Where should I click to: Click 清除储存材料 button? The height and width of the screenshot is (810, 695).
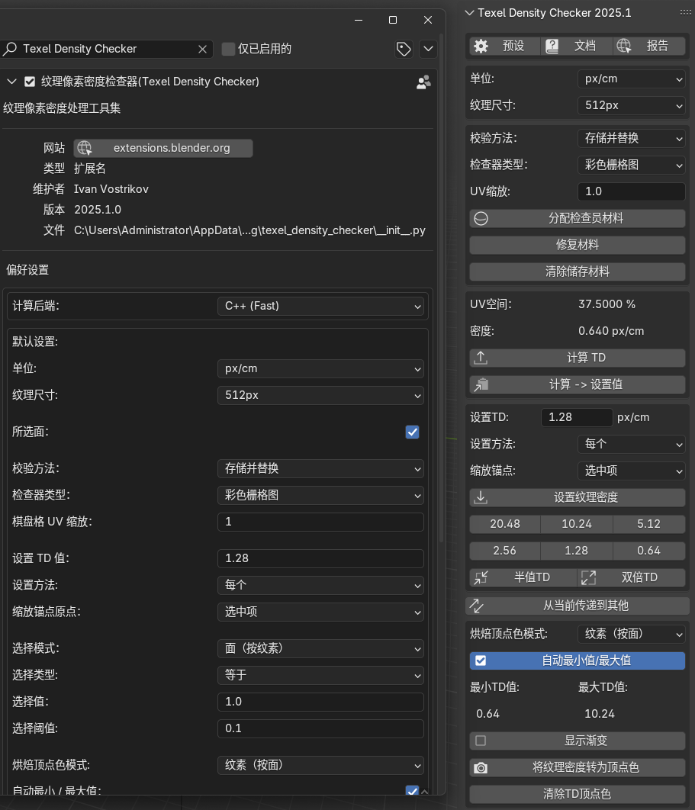pyautogui.click(x=578, y=272)
